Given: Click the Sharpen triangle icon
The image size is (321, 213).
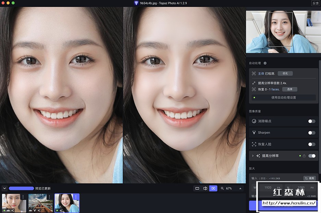Looking at the screenshot, I should (x=254, y=133).
